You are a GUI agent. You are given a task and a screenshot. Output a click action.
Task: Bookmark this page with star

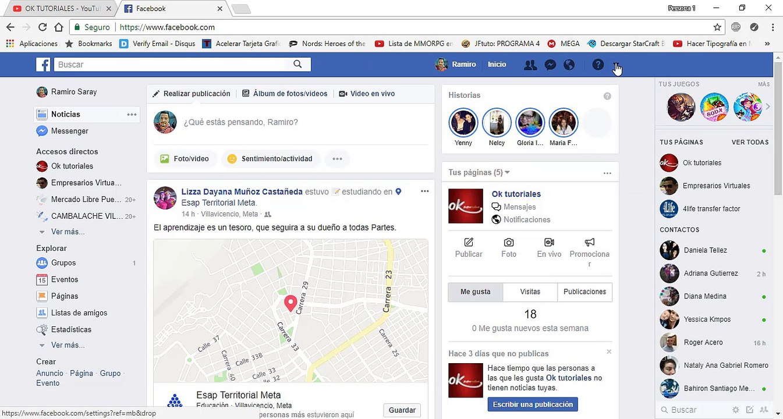point(717,27)
